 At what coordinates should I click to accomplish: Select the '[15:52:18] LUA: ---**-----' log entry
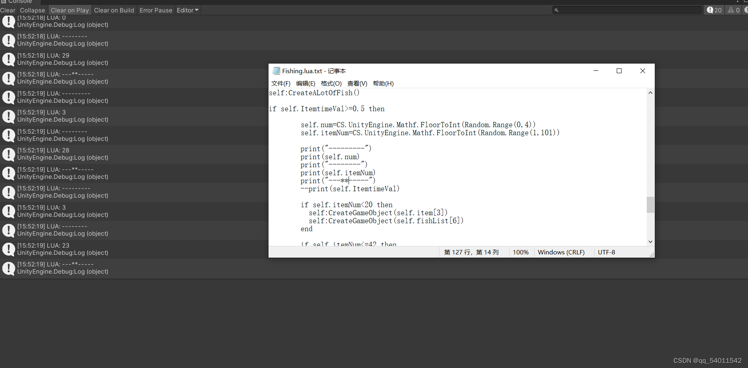(134, 78)
